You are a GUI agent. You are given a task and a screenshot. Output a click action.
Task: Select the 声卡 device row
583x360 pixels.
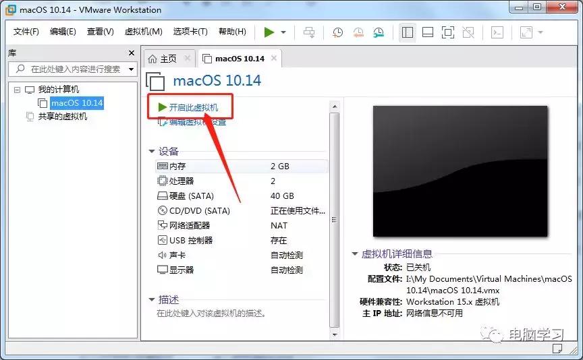coord(242,256)
